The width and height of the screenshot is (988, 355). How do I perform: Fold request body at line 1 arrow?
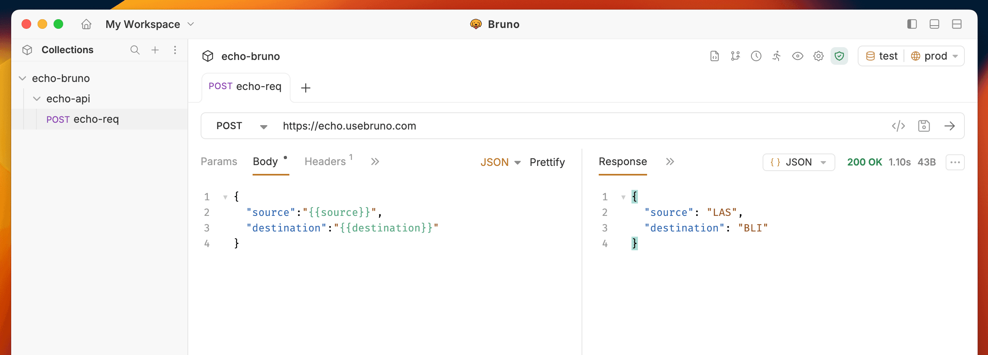pos(225,197)
